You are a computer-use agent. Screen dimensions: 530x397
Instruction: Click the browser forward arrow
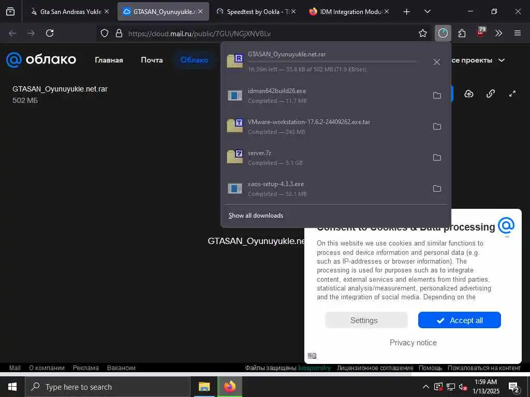click(31, 33)
